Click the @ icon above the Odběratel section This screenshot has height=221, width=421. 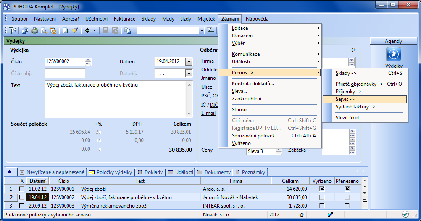(353, 50)
